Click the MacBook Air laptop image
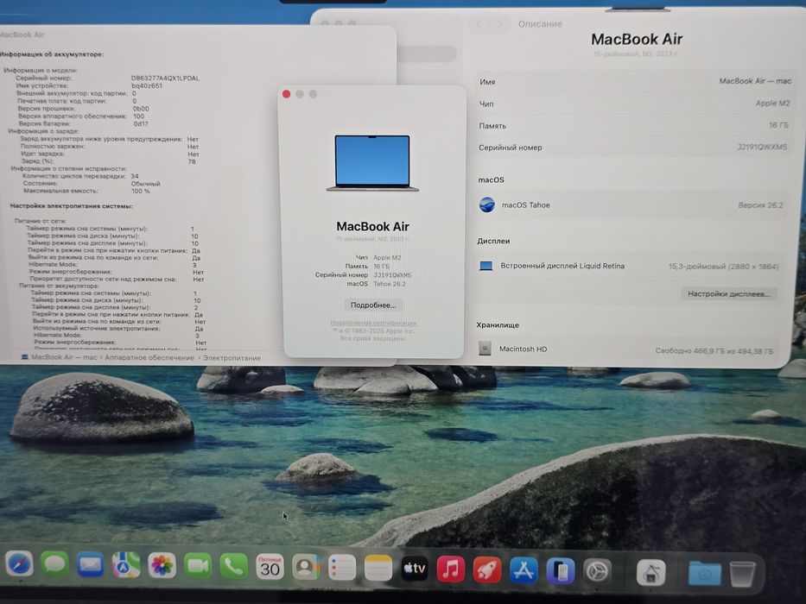 (x=372, y=163)
